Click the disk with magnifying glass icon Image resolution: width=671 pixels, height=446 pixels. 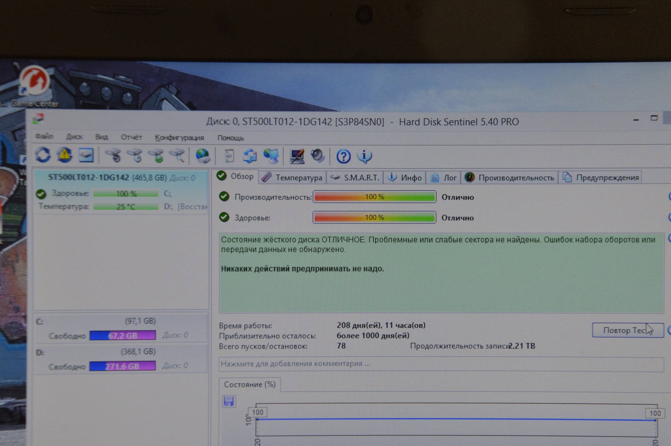(177, 156)
